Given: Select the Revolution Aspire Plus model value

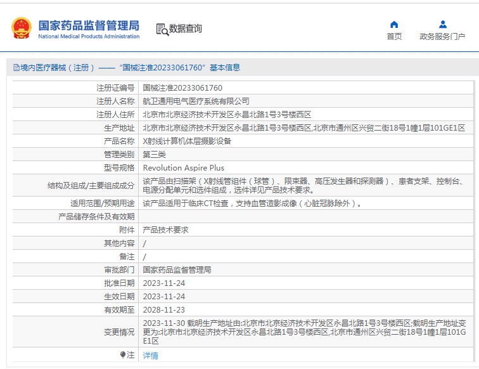Looking at the screenshot, I should (x=184, y=168).
